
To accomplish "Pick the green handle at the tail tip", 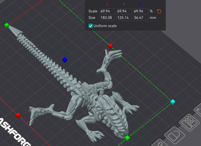I will tap(7, 25).
